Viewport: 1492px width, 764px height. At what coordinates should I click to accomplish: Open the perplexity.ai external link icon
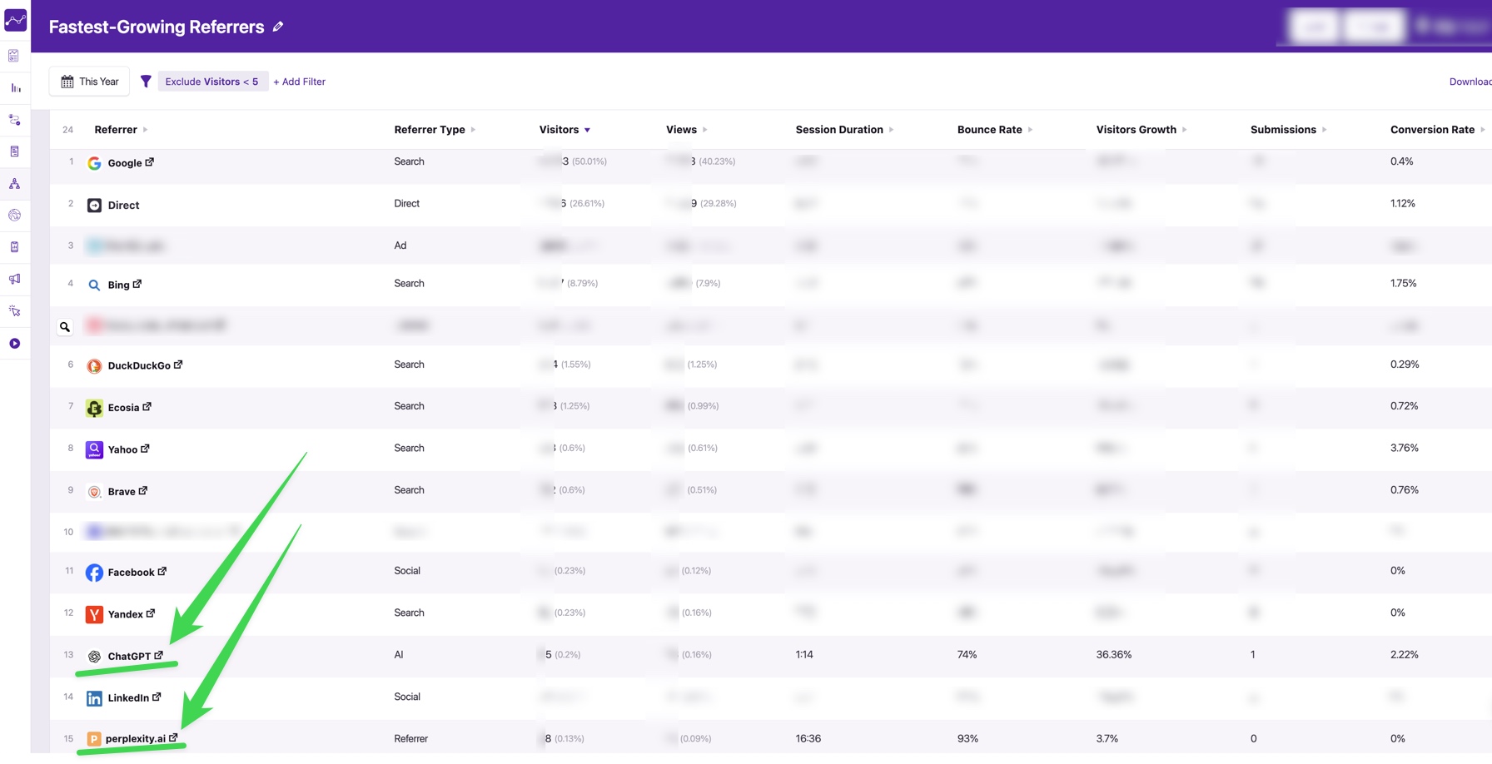pyautogui.click(x=173, y=738)
